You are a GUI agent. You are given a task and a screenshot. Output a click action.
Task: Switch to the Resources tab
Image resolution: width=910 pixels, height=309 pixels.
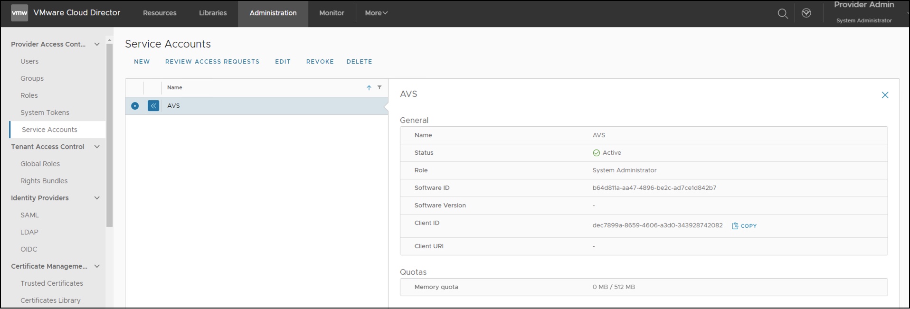point(160,13)
